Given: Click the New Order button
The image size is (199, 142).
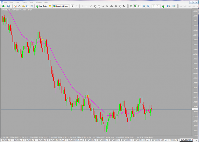Looking at the screenshot, I should click(42, 6).
